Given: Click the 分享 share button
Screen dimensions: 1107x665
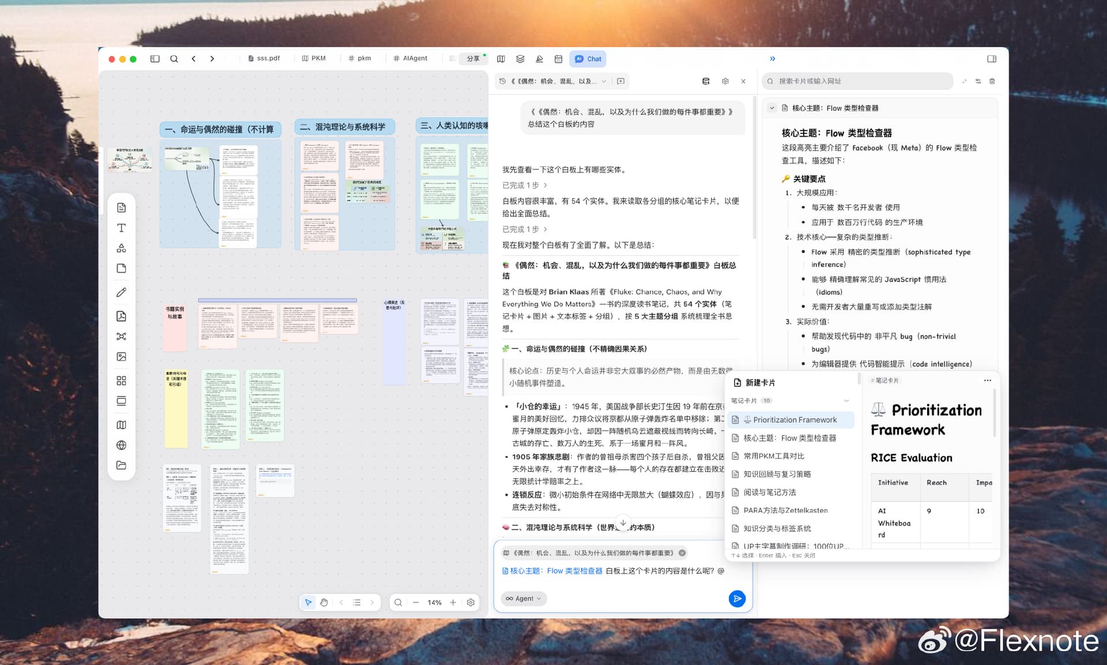Looking at the screenshot, I should pos(474,59).
